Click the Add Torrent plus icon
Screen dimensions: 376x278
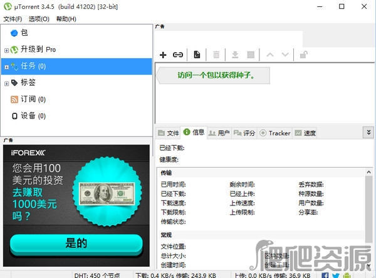tap(163, 55)
